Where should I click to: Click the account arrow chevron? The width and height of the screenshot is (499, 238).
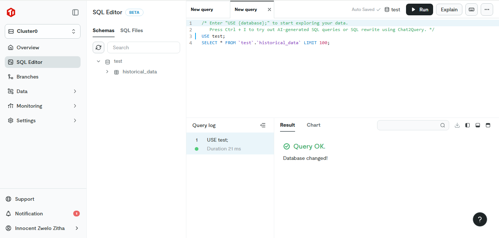[x=77, y=228]
